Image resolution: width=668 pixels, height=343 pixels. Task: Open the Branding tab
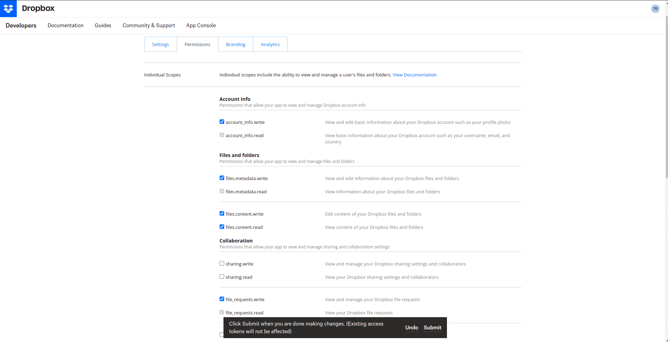tap(235, 44)
